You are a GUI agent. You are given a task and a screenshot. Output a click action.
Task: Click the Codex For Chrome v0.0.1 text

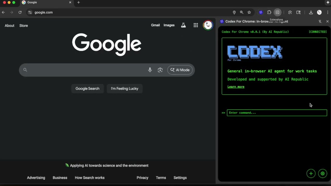tap(255, 32)
